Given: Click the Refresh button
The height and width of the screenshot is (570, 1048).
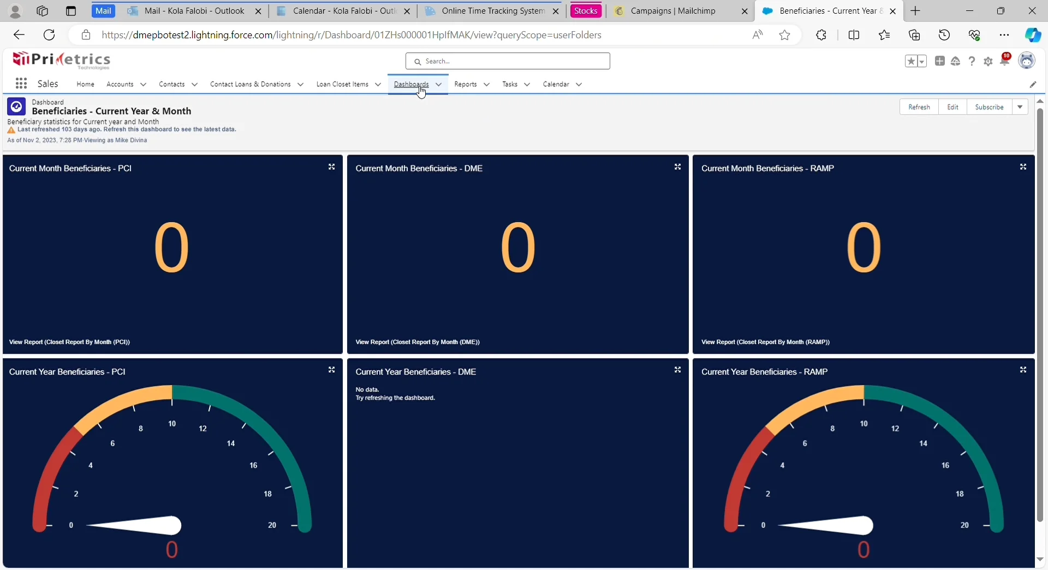Looking at the screenshot, I should [x=919, y=107].
